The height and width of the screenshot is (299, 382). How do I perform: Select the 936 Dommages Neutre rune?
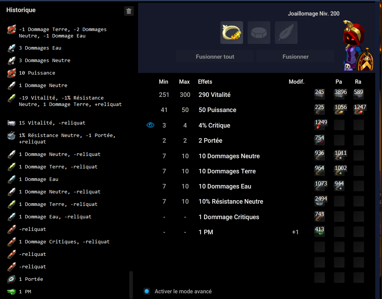[x=320, y=155]
